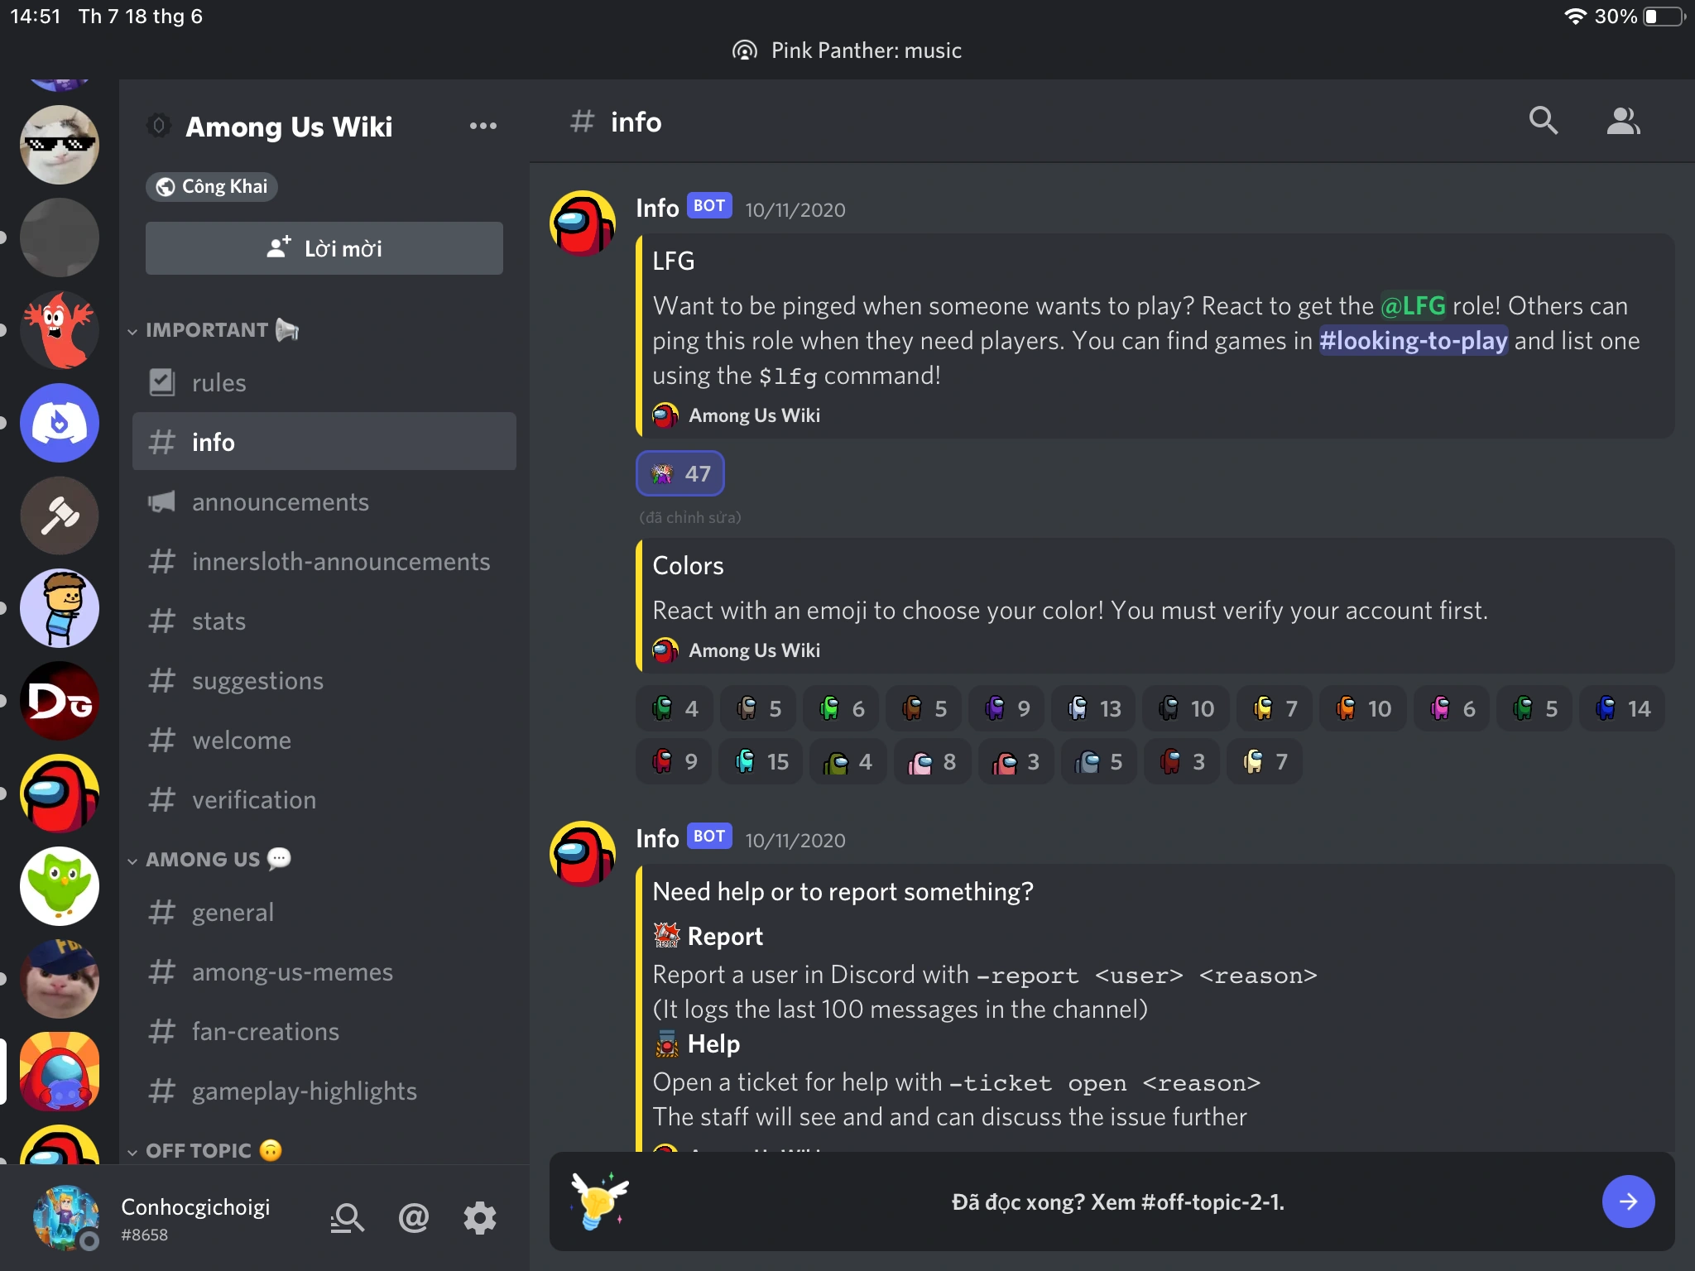Image resolution: width=1695 pixels, height=1271 pixels.
Task: Select the sunglasses cat server icon
Action: 60,145
